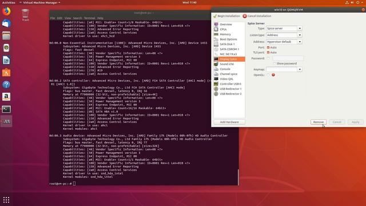Open Activities overview
The height and width of the screenshot is (206, 366).
click(9, 2)
